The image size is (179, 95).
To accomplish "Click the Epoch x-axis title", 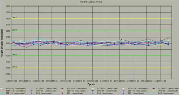I will (91, 84).
